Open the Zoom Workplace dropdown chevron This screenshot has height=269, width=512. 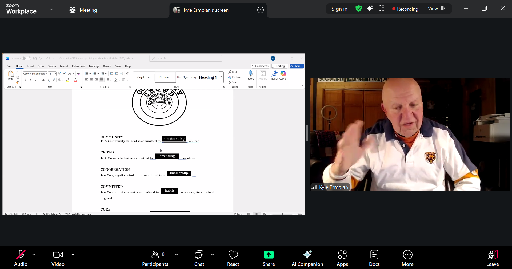(51, 9)
